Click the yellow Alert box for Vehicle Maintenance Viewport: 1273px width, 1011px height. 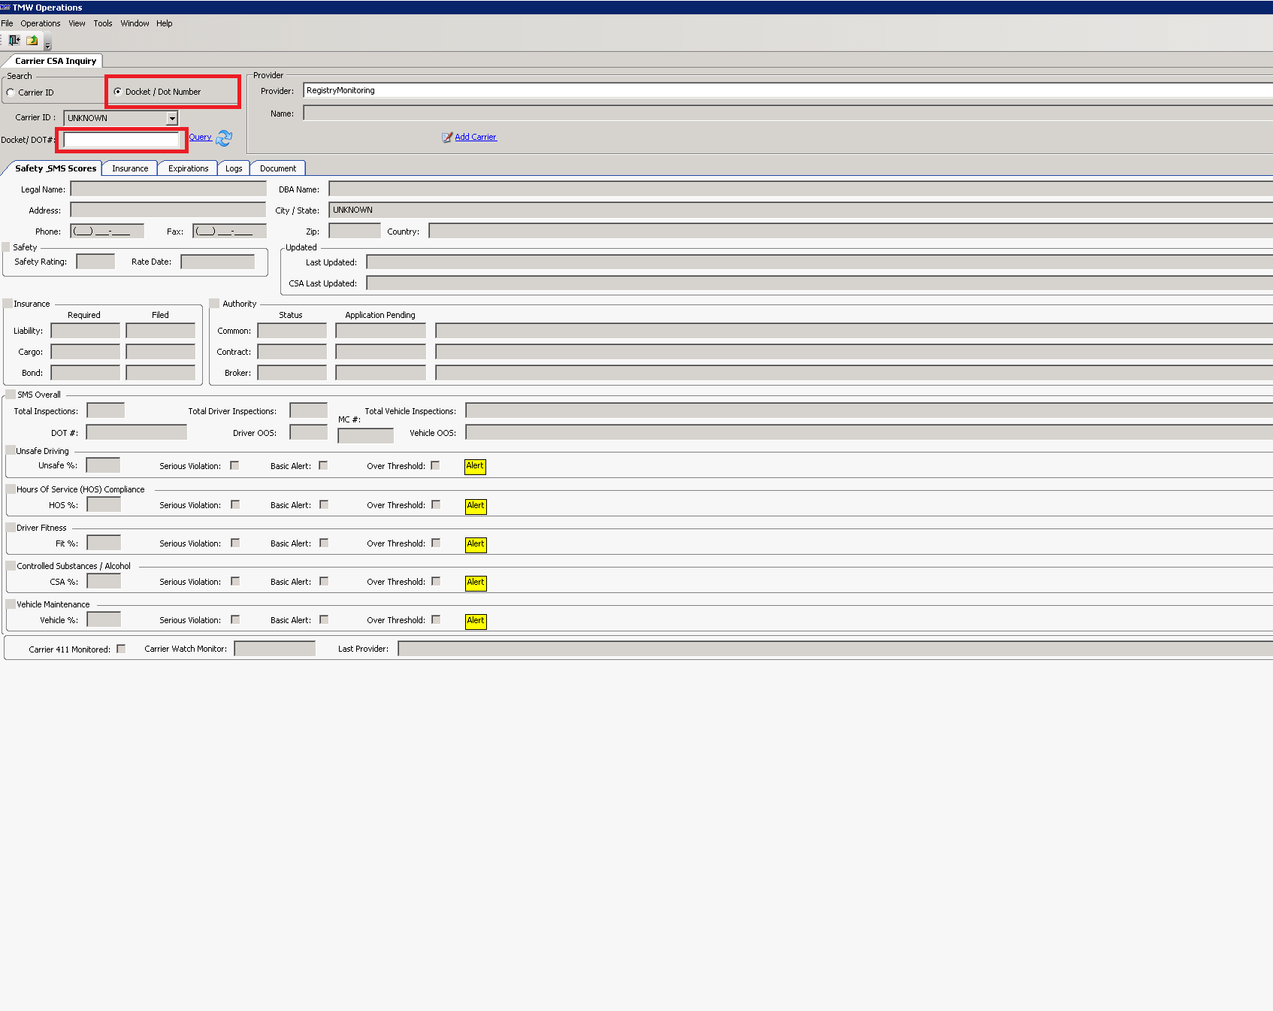pos(475,621)
